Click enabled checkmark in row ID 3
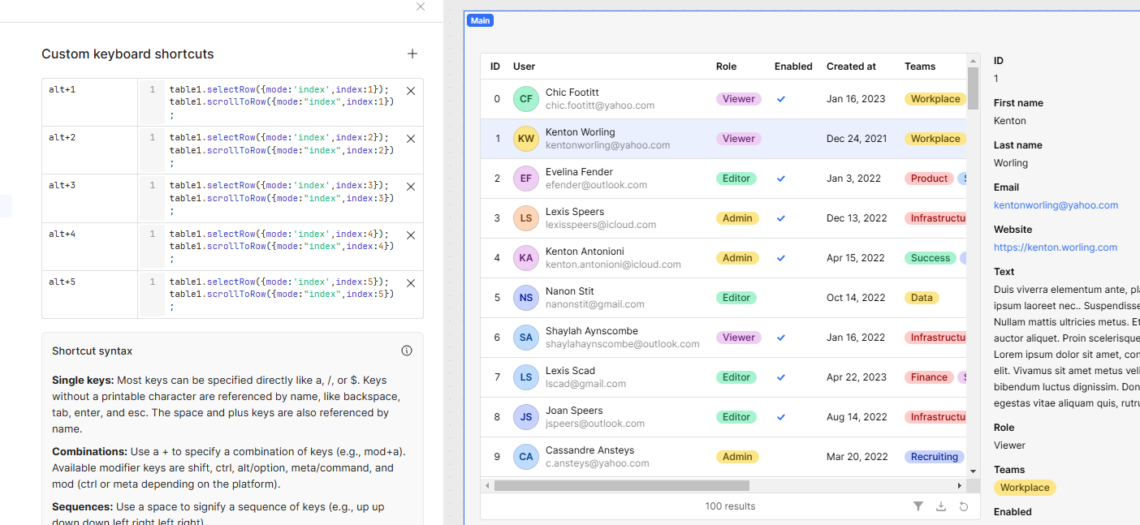 tap(781, 218)
